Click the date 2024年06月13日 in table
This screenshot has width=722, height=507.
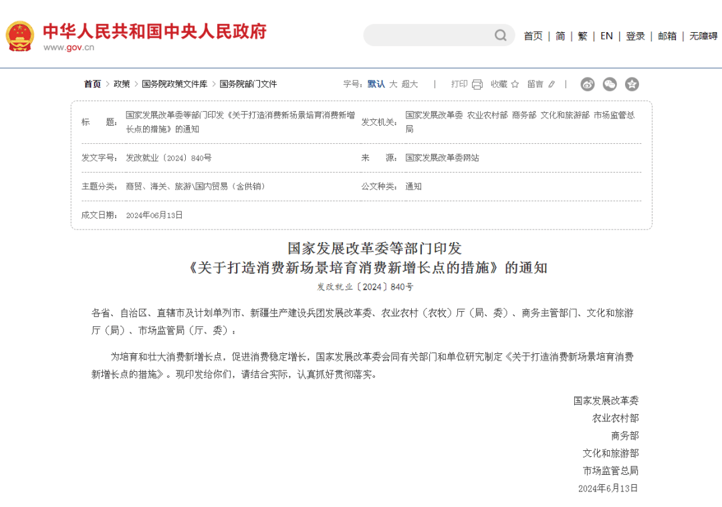pyautogui.click(x=154, y=215)
